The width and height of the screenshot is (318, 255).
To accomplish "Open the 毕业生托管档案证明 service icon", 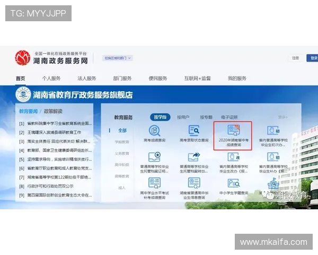I will (155, 157).
